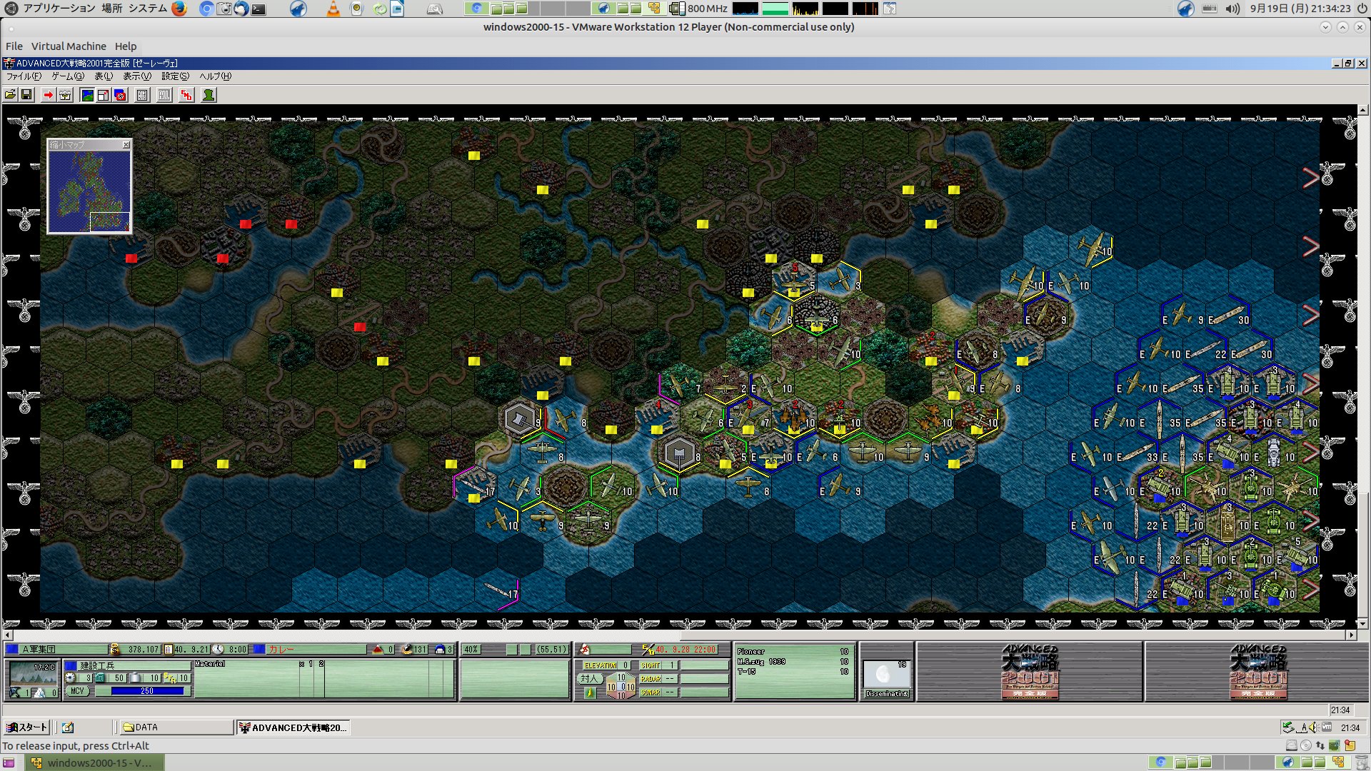Screen dimensions: 1371x771
Task: Click the blue flag next to カレー
Action: pyautogui.click(x=259, y=650)
